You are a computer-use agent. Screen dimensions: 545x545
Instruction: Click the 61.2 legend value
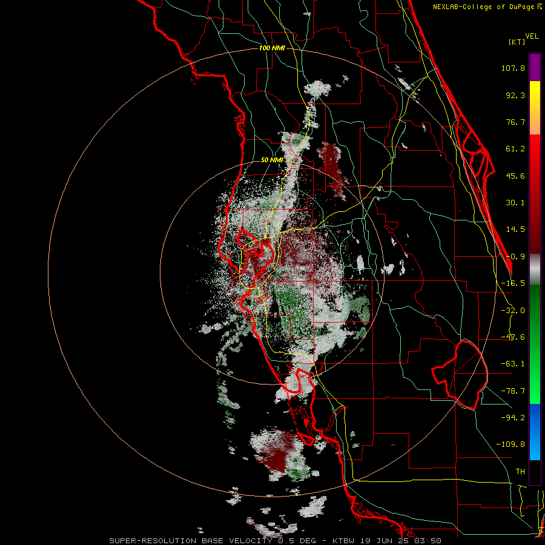(x=515, y=149)
